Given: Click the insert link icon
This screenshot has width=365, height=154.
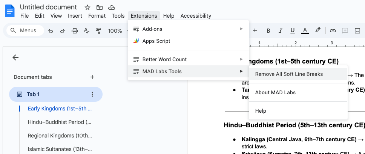Looking at the screenshot, I should tap(333, 31).
